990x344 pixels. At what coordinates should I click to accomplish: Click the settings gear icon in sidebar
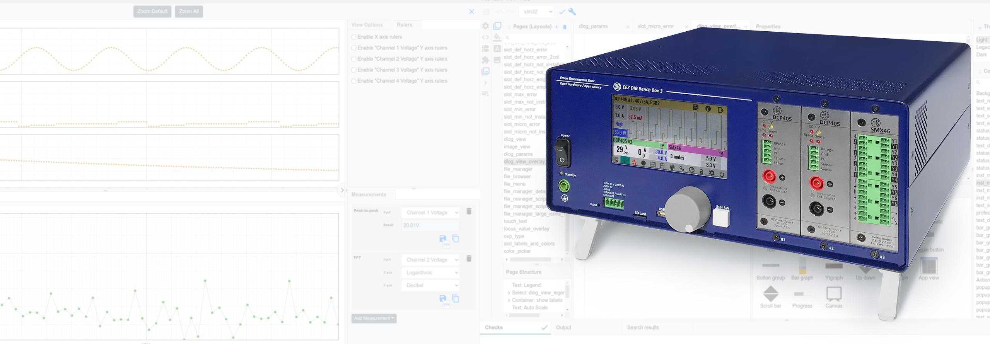point(485,26)
